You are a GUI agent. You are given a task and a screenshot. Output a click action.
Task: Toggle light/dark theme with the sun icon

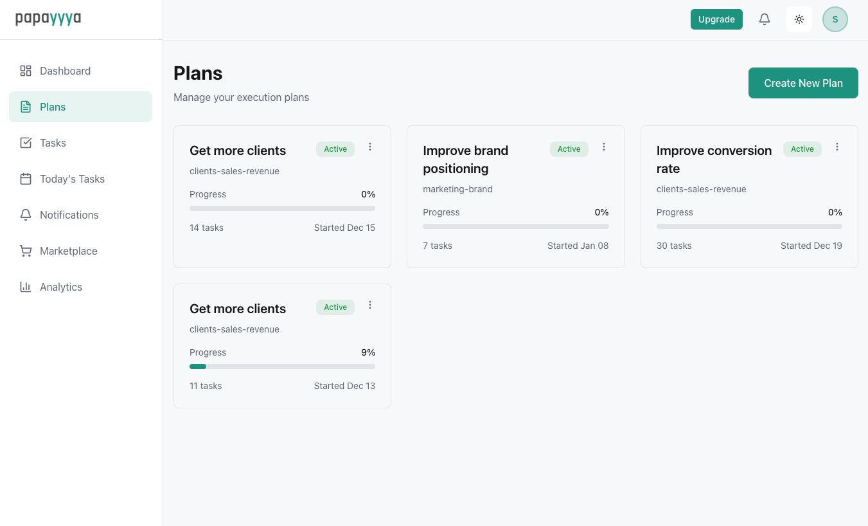click(x=799, y=19)
